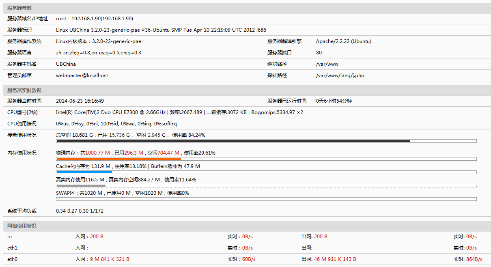This screenshot has height=267, width=491.
Task: Select the load average 0.34 0.27 0.30 value
Action: 80,211
